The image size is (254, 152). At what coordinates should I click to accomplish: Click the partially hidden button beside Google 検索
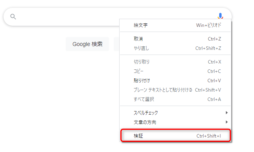(116, 44)
